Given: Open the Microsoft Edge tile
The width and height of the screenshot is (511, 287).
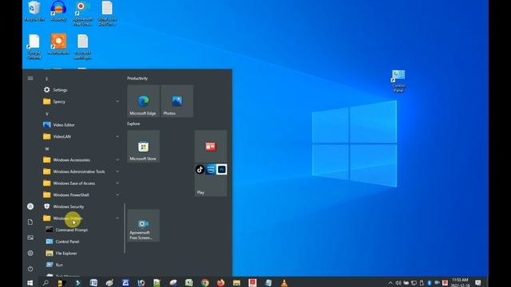Looking at the screenshot, I should click(144, 101).
